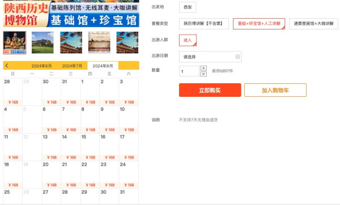The height and width of the screenshot is (205, 340).
Task: Pick August 28 in the calendar's last row
Action: coord(71,197)
